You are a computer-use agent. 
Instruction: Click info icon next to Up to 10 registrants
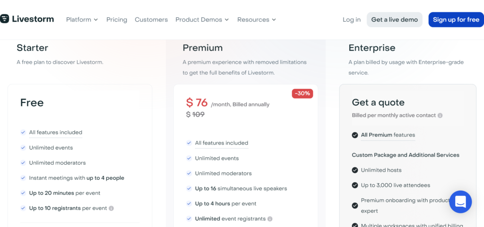click(x=112, y=208)
